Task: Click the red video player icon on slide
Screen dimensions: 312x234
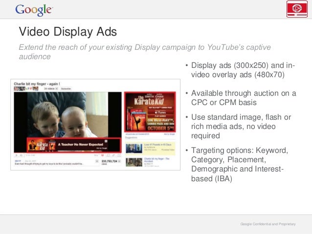Action: pos(297,9)
